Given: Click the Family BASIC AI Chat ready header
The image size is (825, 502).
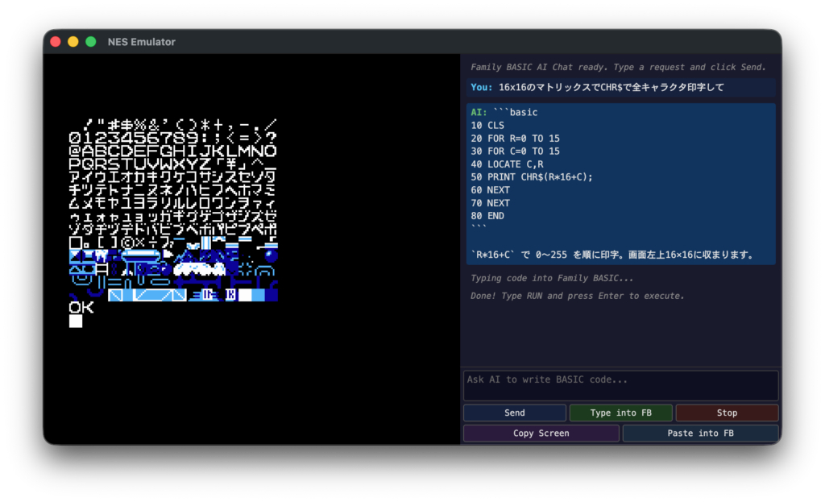Looking at the screenshot, I should 618,67.
